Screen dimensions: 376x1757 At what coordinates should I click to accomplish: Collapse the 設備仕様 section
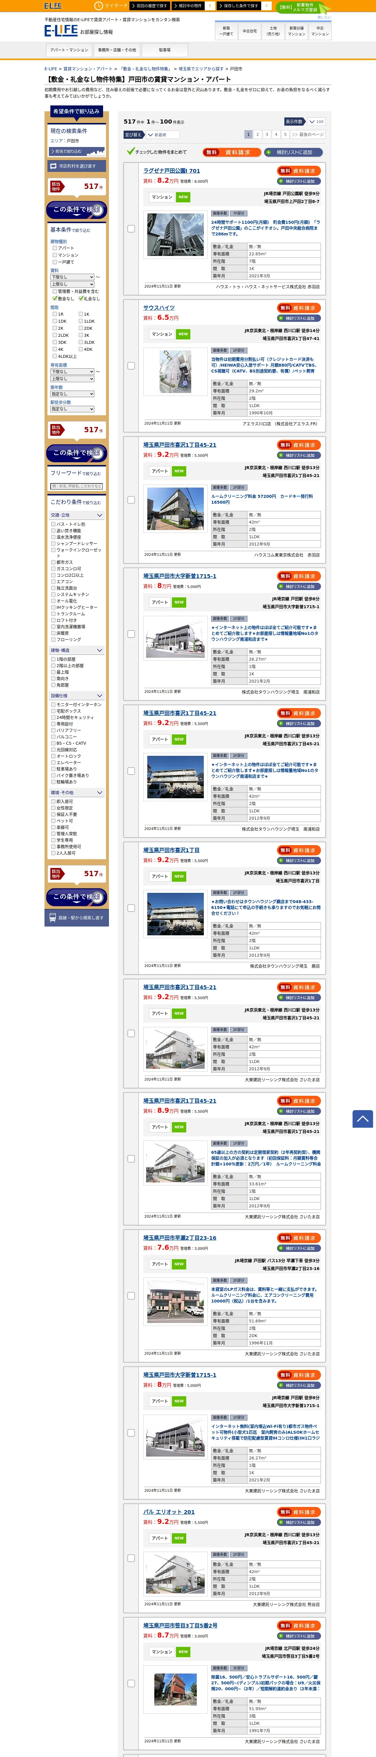[x=76, y=696]
